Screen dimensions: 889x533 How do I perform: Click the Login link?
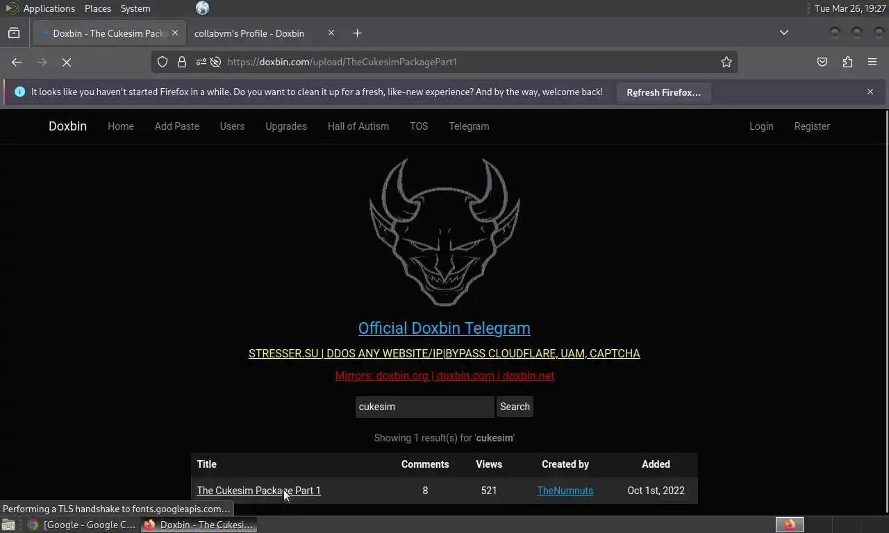[761, 126]
